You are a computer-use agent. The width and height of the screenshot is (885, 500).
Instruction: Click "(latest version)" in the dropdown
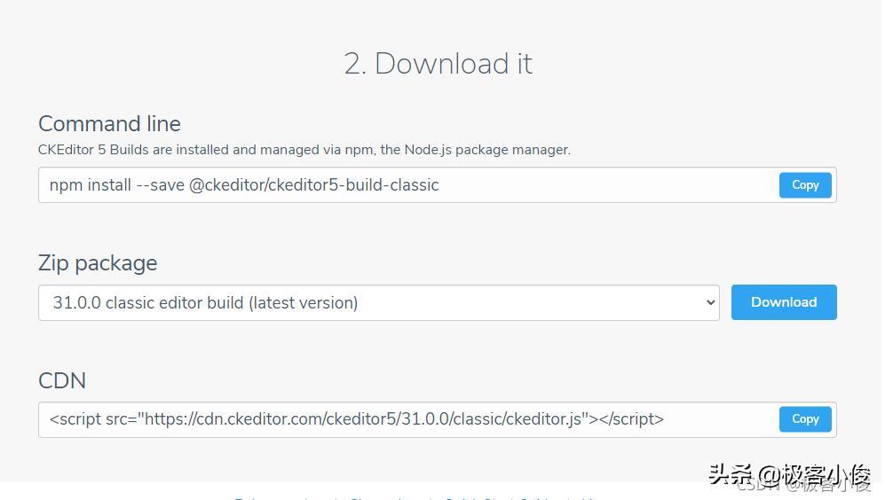pyautogui.click(x=304, y=302)
